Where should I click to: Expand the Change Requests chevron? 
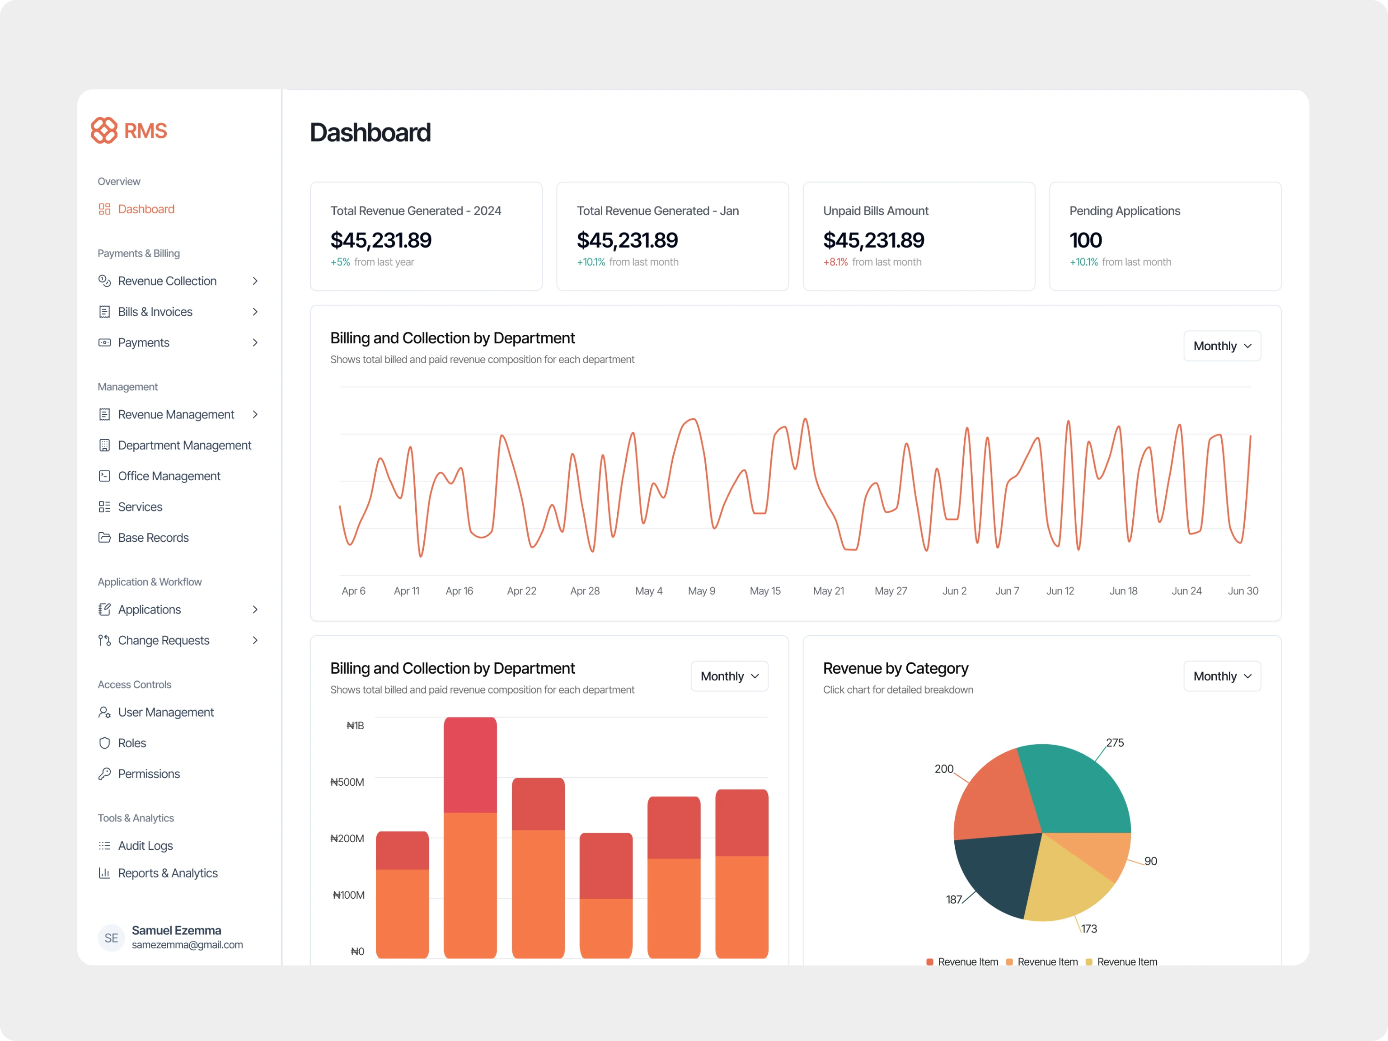255,640
